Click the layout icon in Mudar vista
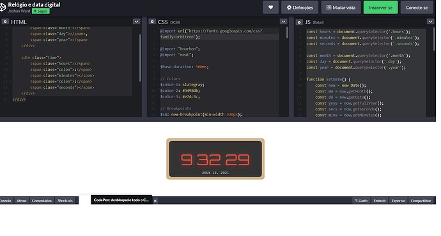441x236 pixels. [329, 8]
